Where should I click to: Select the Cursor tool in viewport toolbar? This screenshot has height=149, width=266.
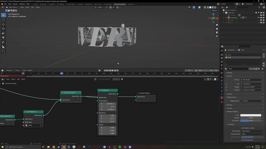pyautogui.click(x=3, y=19)
